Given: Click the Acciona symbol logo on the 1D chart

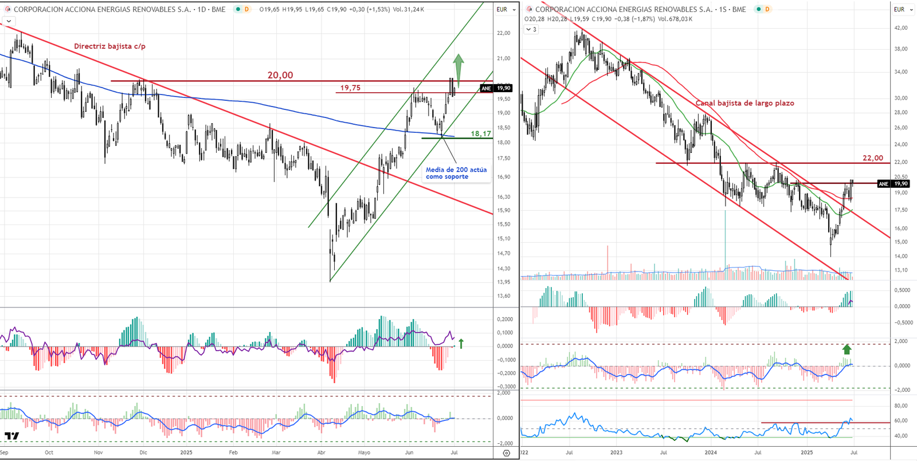Looking at the screenshot, I should (x=7, y=9).
